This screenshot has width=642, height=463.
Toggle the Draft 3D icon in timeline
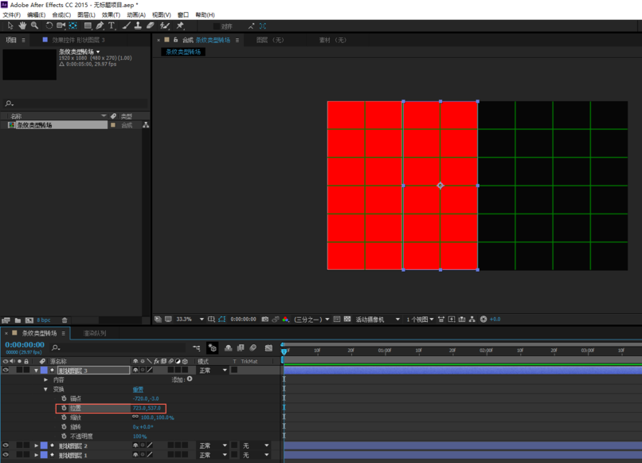click(x=212, y=348)
